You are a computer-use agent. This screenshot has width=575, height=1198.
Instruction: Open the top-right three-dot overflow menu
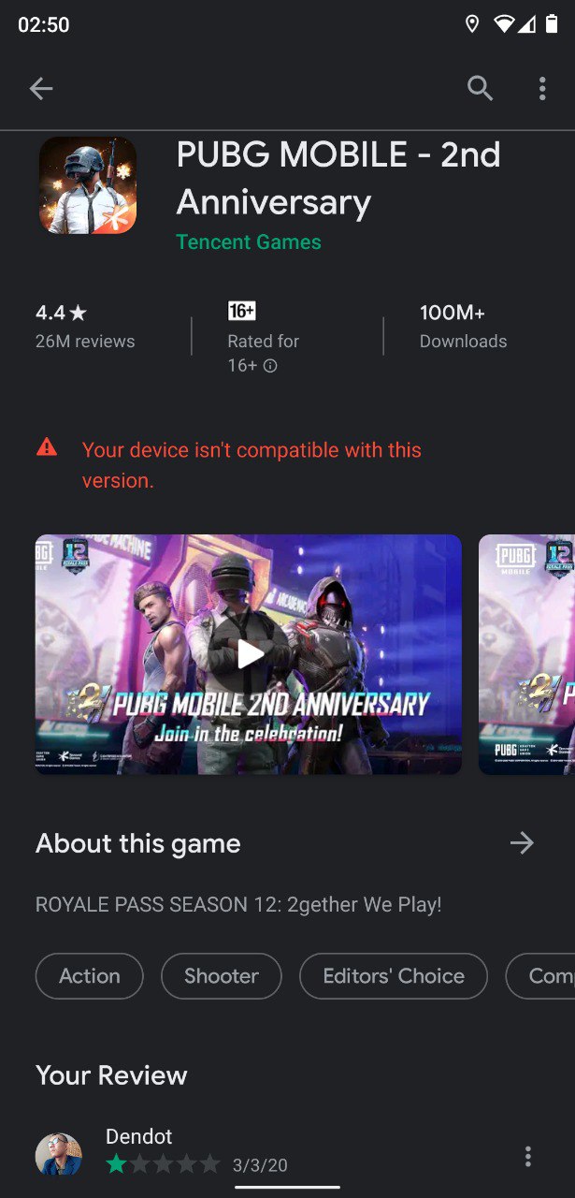(x=542, y=89)
